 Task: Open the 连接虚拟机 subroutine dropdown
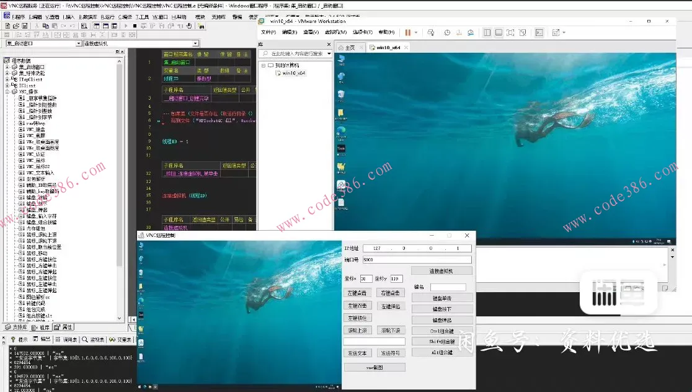point(195,44)
